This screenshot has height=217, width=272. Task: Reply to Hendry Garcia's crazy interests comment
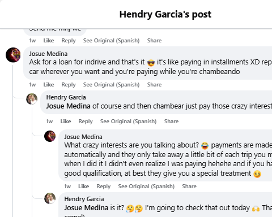pos(86,121)
